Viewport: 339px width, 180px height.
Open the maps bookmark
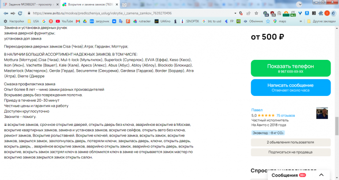click(279, 21)
